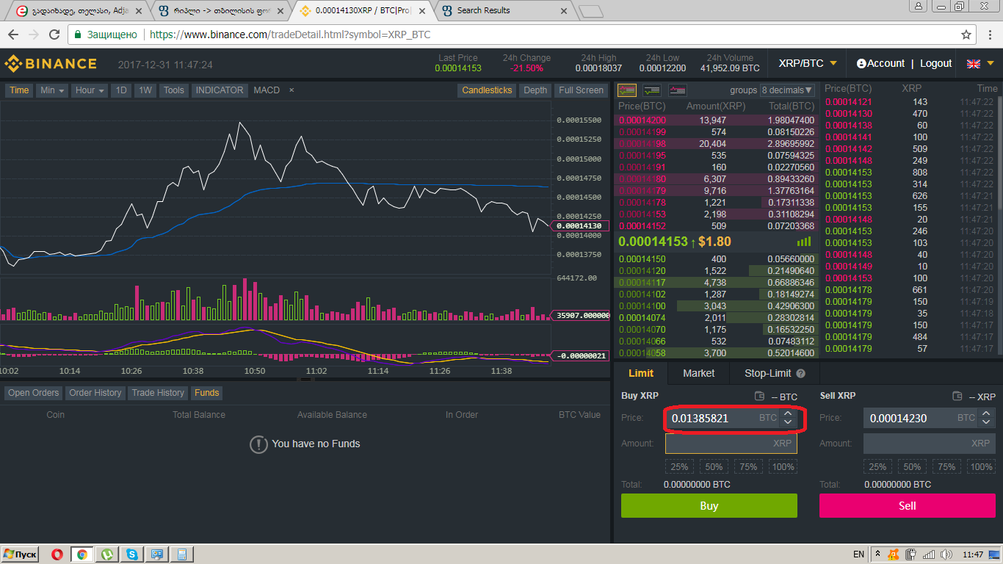Viewport: 1003px width, 564px height.
Task: Open the Windows Start button
Action: click(21, 554)
